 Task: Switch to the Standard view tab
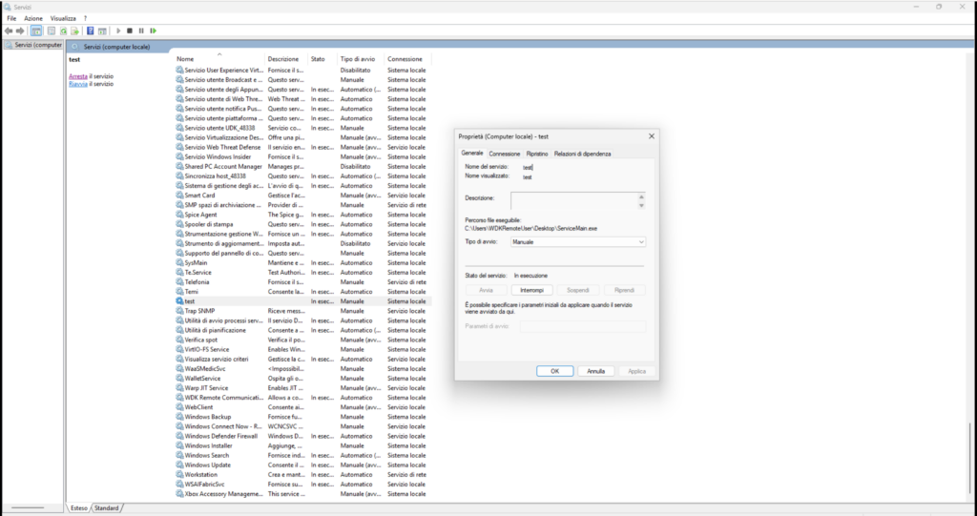pos(107,508)
